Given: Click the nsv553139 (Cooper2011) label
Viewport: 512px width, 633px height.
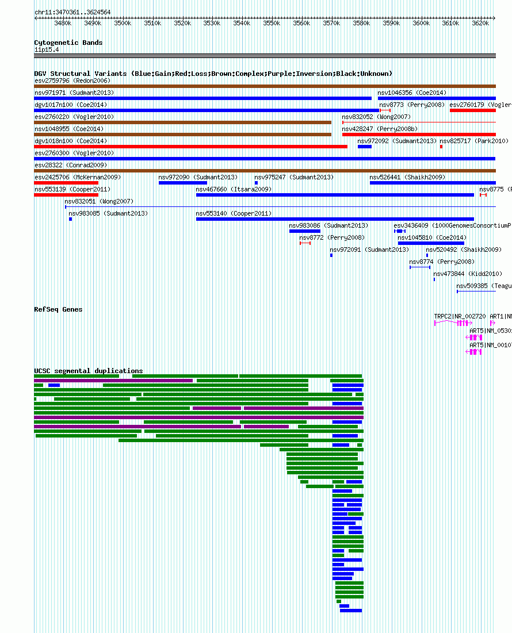Looking at the screenshot, I should (x=72, y=190).
